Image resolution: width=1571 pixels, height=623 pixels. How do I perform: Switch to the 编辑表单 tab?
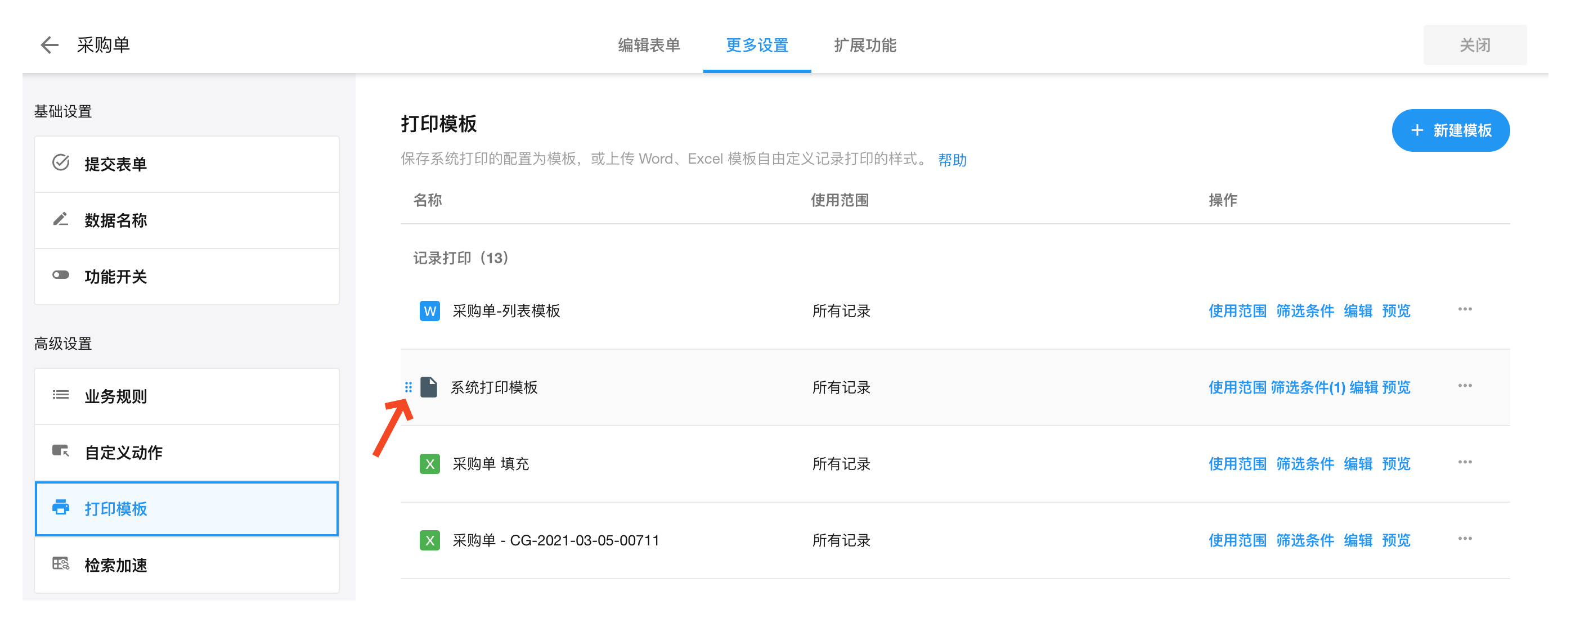point(649,45)
